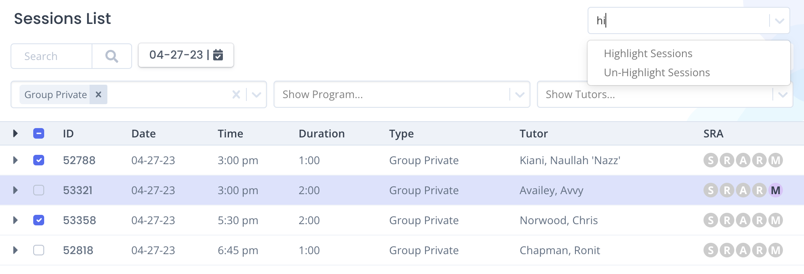The width and height of the screenshot is (804, 274).
Task: Choose Un-Highlight Sessions option
Action: point(657,73)
